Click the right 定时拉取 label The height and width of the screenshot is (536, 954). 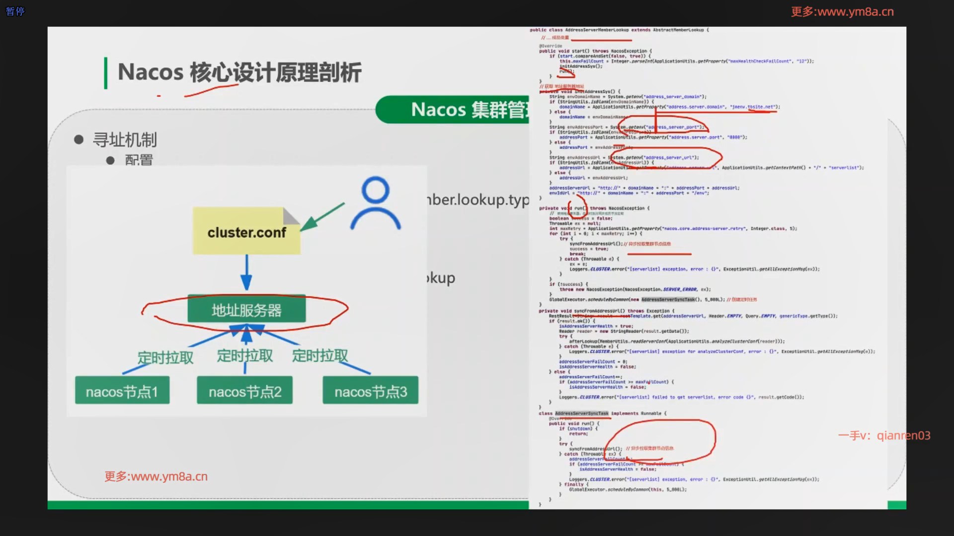point(320,355)
